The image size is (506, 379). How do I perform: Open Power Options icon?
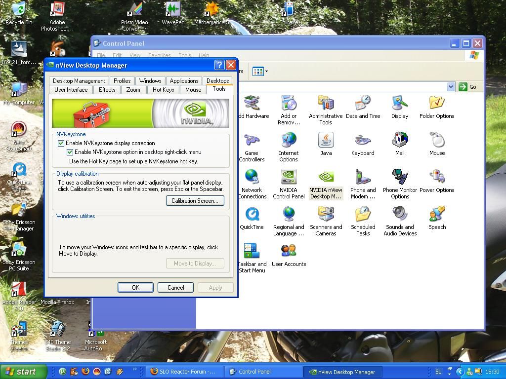click(437, 181)
